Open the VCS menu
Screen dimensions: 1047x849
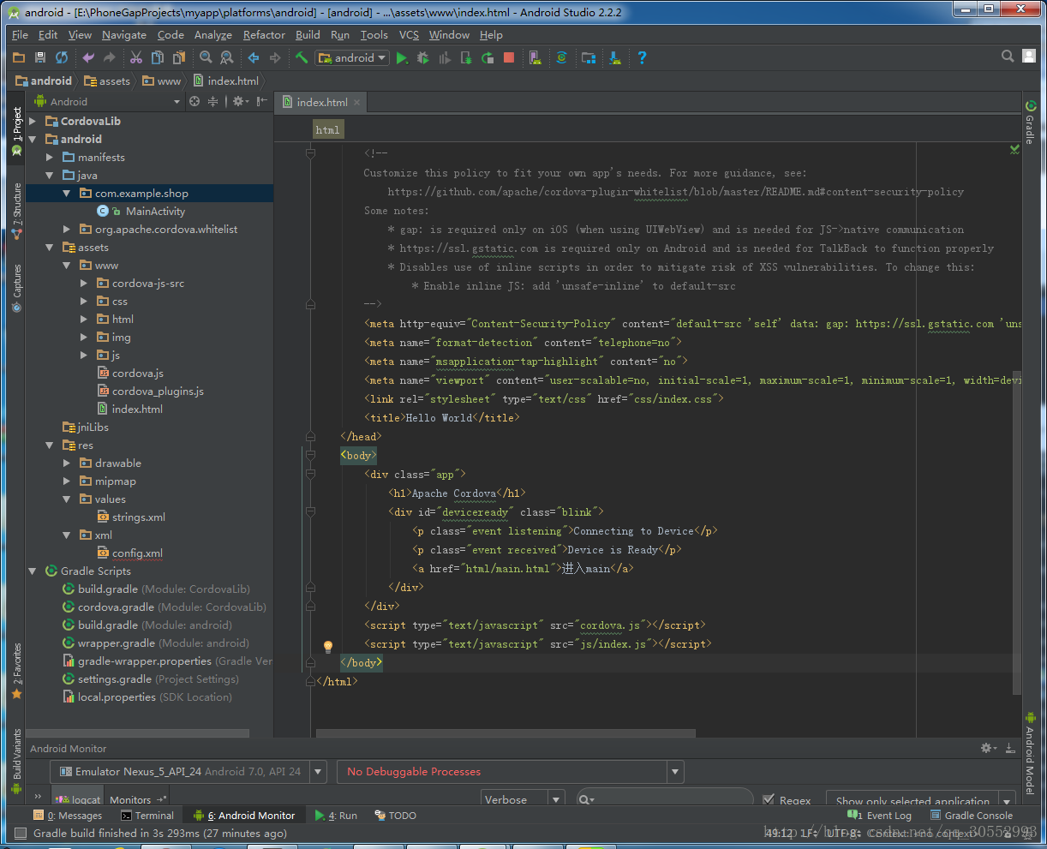pos(409,35)
